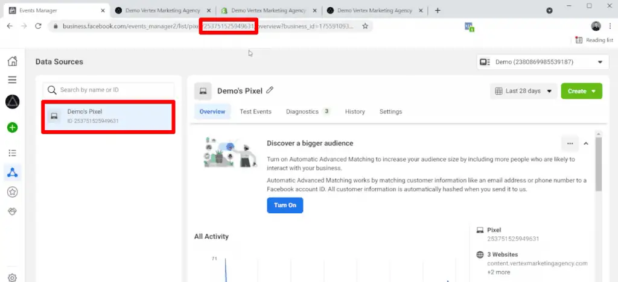
Task: Click the Search by name or ID field
Action: (109, 90)
